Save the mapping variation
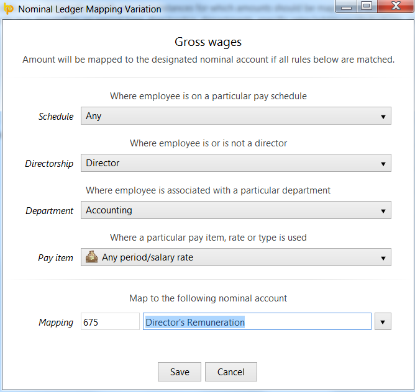 180,372
